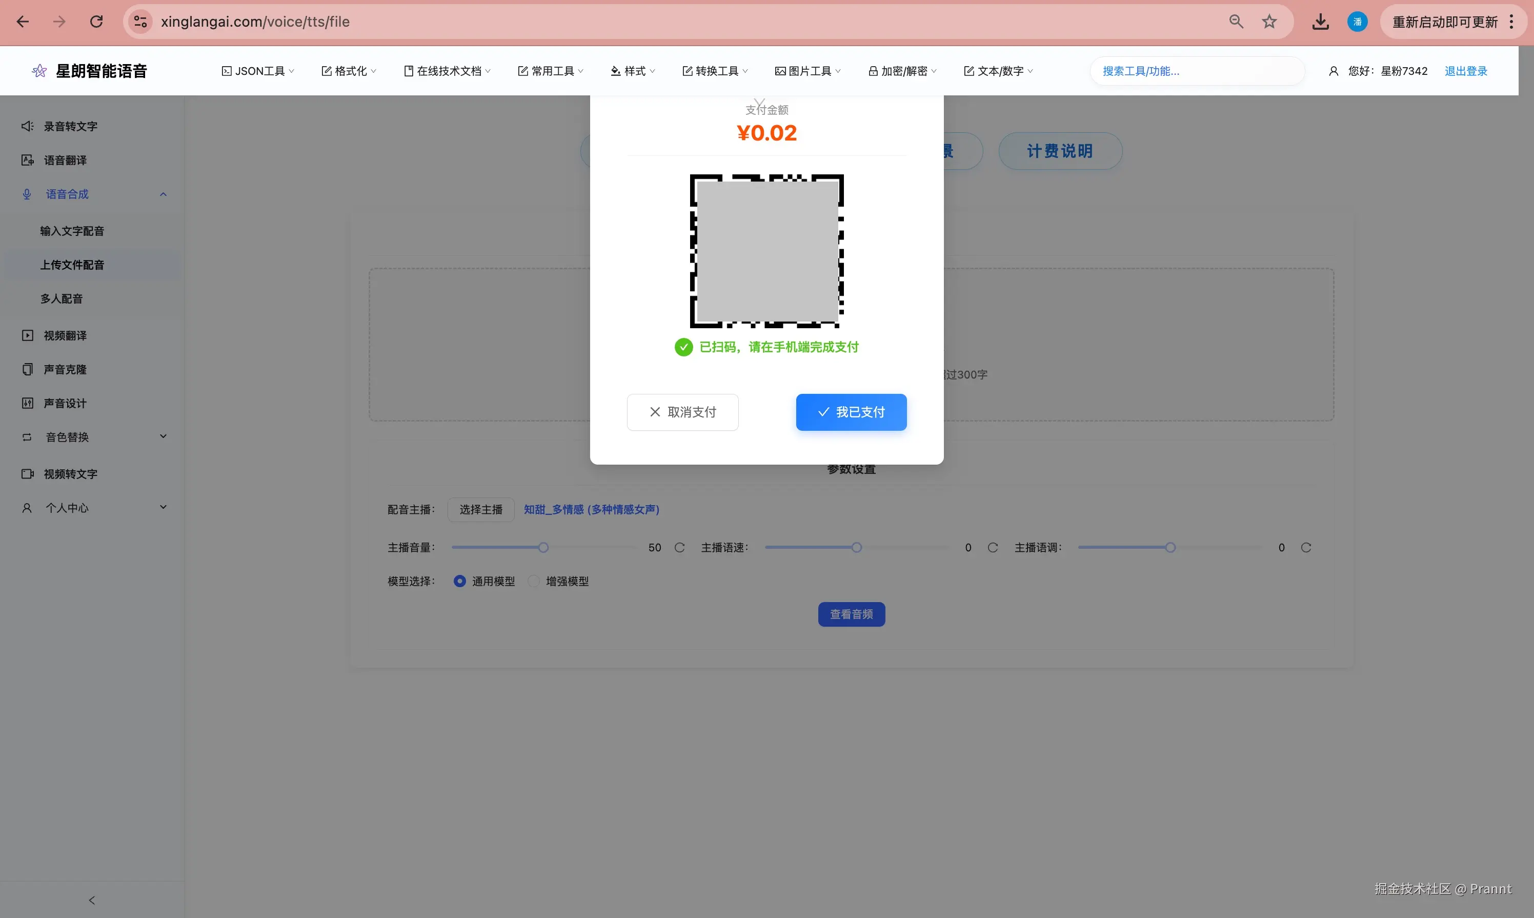1534x918 pixels.
Task: Bookmark this page with star icon
Action: tap(1269, 22)
